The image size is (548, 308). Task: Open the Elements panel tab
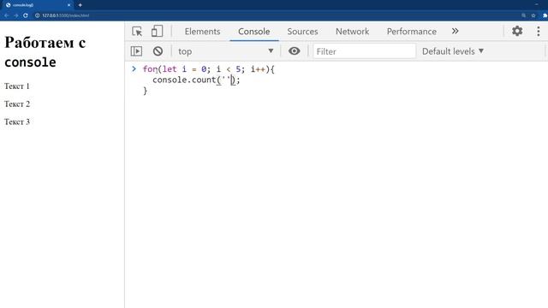pyautogui.click(x=202, y=32)
